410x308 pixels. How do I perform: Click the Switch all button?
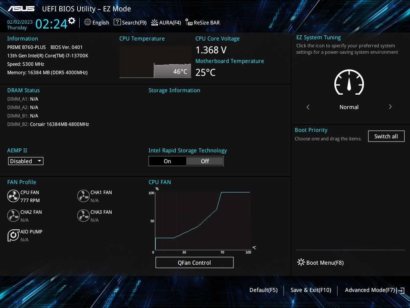tap(386, 136)
